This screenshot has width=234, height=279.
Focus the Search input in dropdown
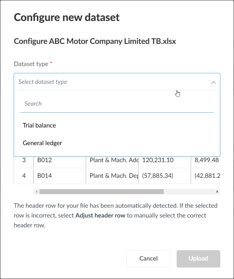click(117, 103)
